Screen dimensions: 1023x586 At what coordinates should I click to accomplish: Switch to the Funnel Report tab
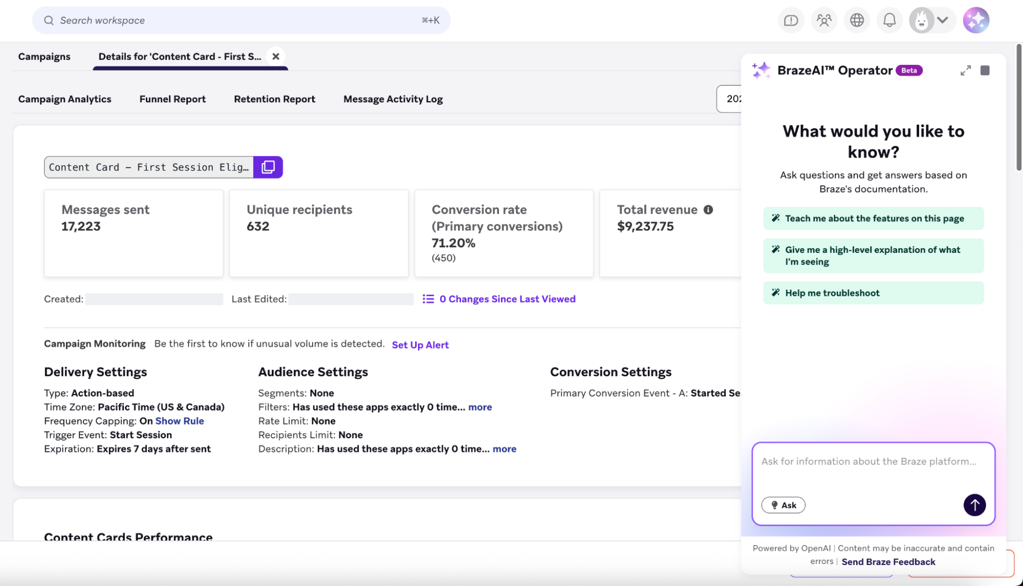pos(172,99)
